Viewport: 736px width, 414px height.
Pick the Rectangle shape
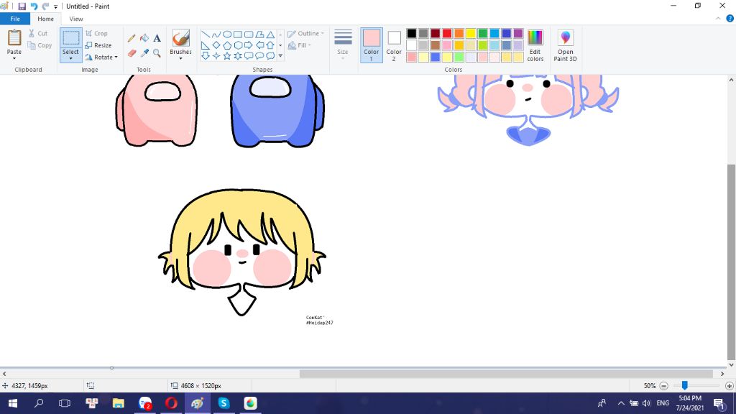point(238,34)
